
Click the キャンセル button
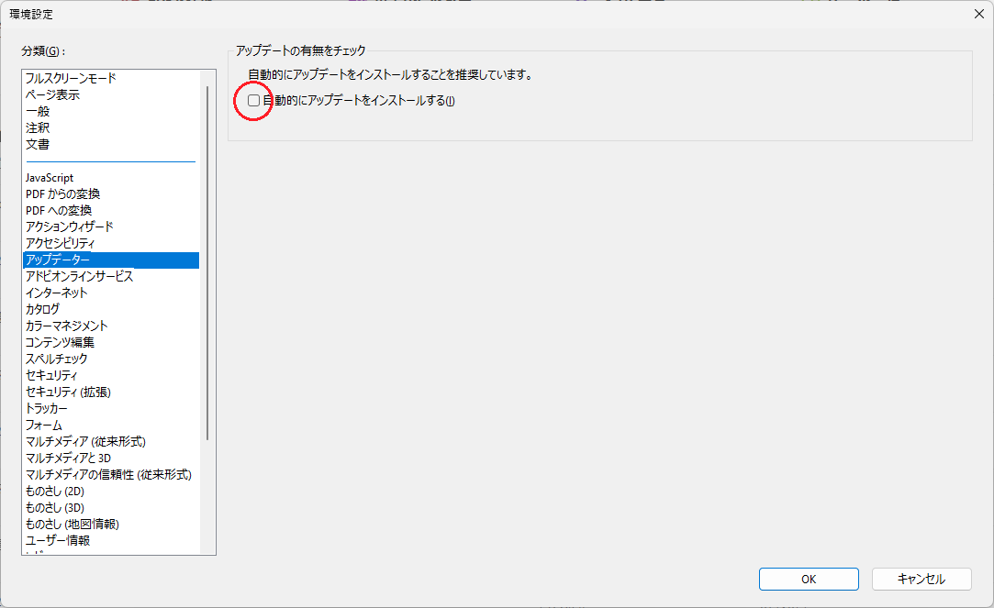pos(921,579)
